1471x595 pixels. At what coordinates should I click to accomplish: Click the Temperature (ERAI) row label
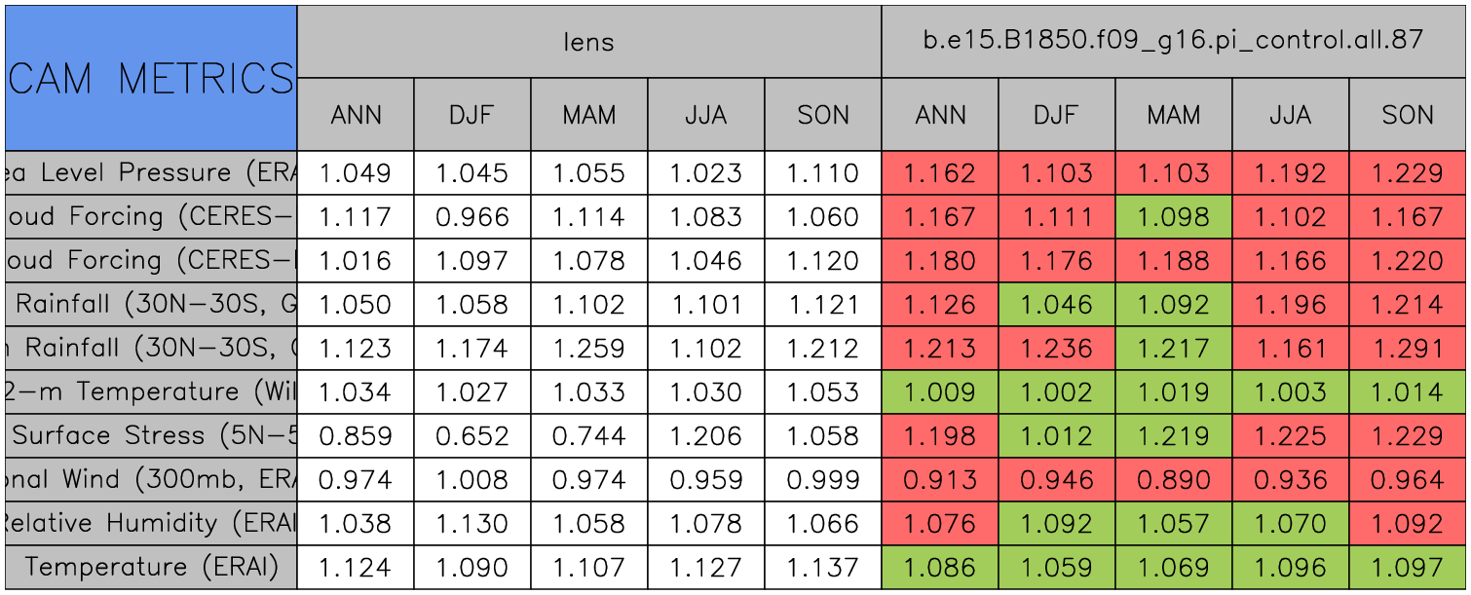(x=151, y=567)
